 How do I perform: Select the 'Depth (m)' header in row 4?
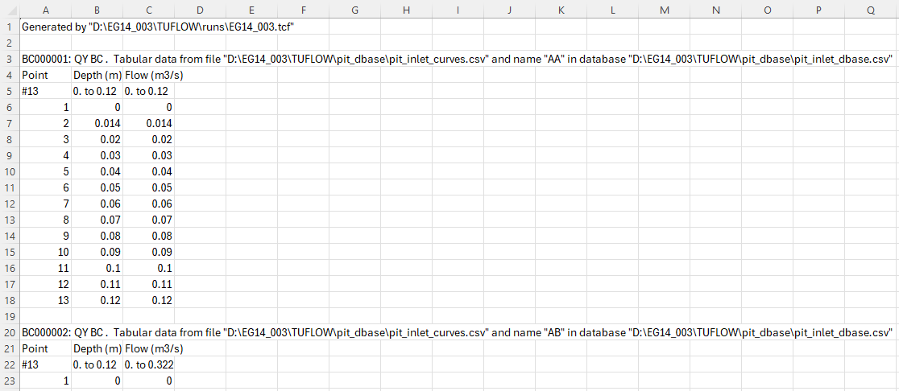pos(97,75)
